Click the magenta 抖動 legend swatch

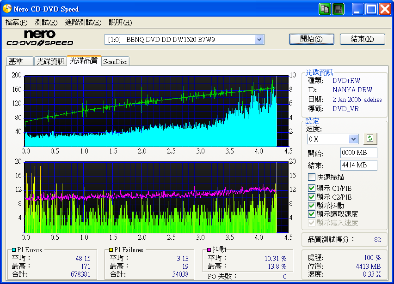point(209,250)
